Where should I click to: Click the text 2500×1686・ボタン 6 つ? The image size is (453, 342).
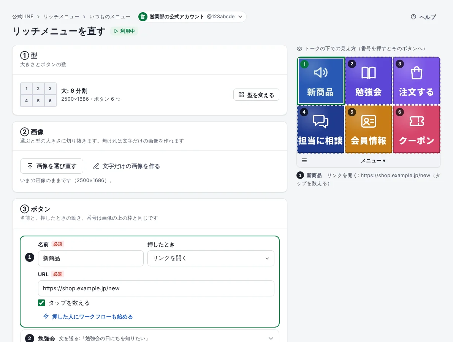[91, 99]
